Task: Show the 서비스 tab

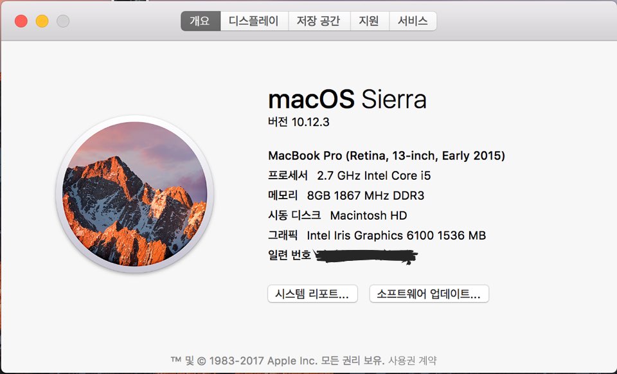Action: click(413, 21)
